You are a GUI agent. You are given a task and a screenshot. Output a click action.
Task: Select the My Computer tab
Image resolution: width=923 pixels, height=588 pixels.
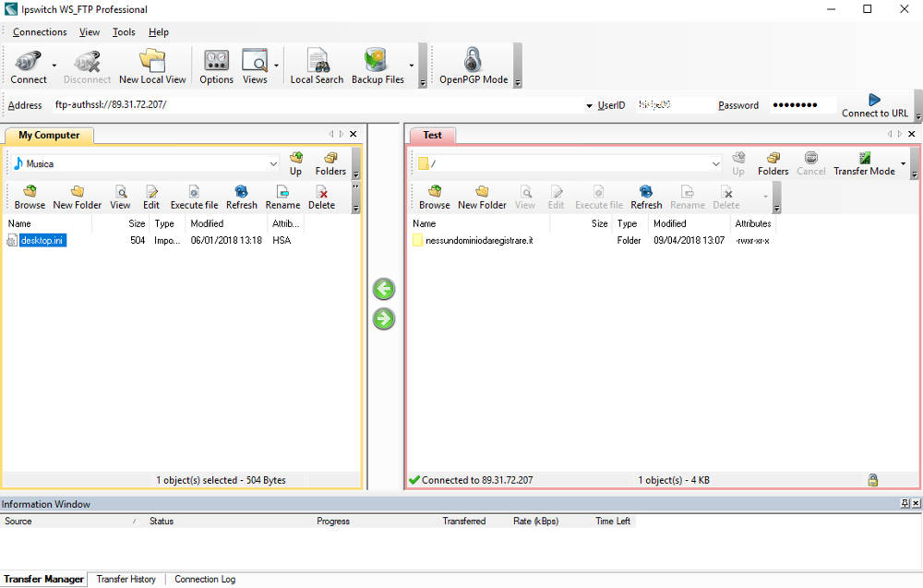(49, 135)
